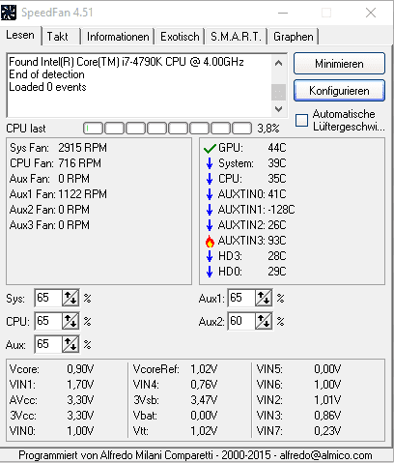Enable Automatische Lüftergeschwindigkeit checkbox
Image resolution: width=394 pixels, height=463 pixels.
pos(301,120)
